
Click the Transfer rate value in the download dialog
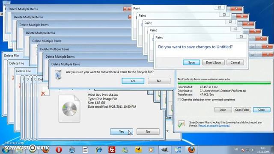[x=207, y=95]
